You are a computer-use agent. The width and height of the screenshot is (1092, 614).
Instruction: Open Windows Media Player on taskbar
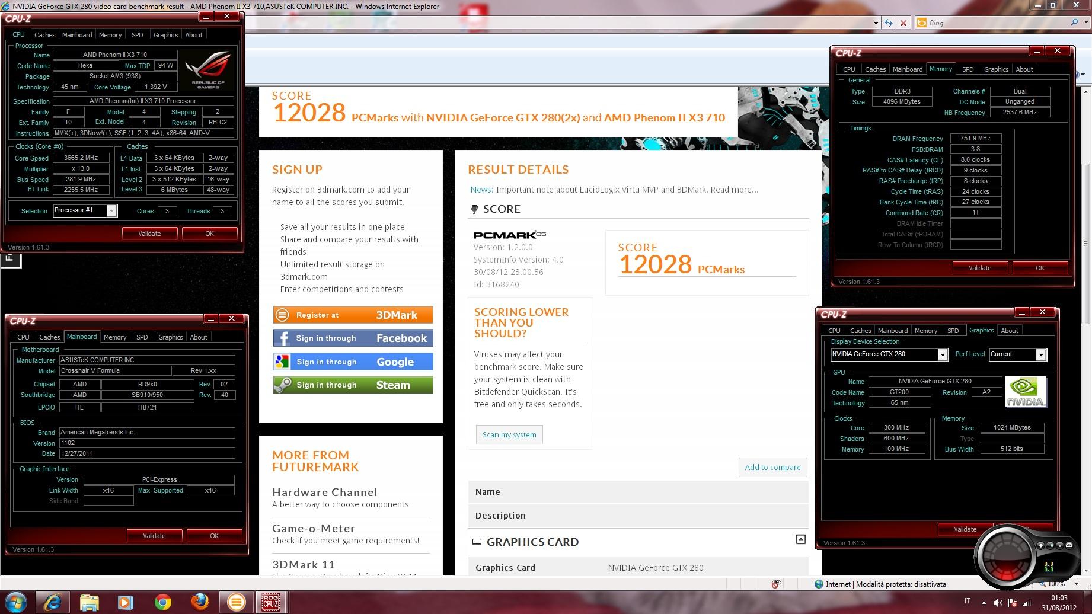tap(126, 603)
